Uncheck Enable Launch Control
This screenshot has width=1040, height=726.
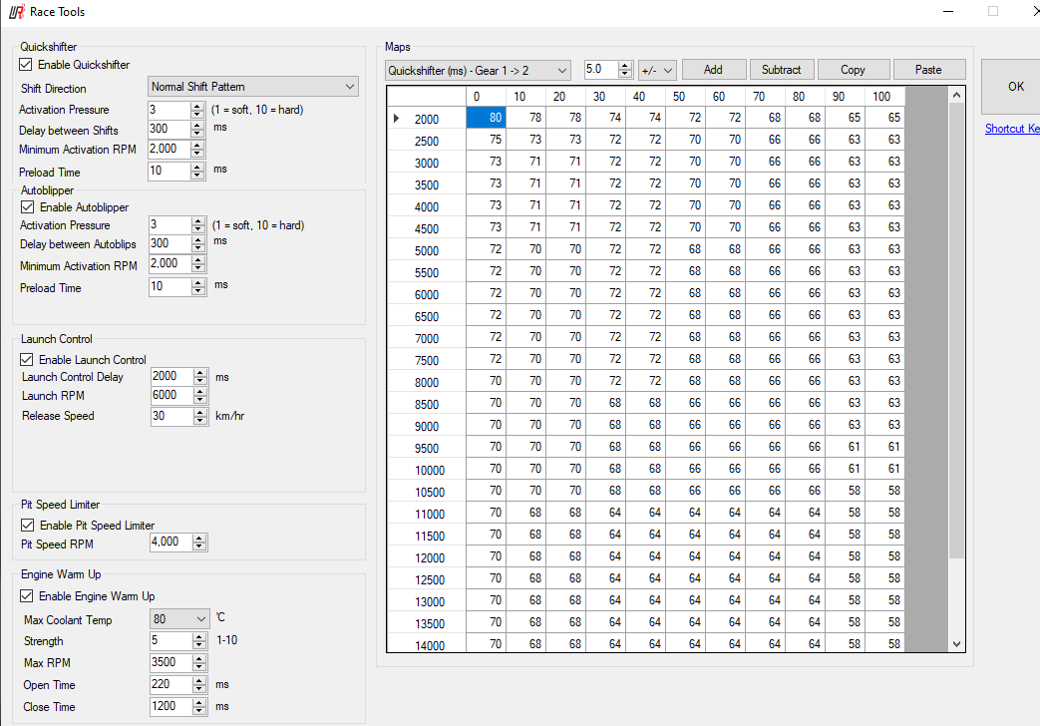pyautogui.click(x=27, y=360)
